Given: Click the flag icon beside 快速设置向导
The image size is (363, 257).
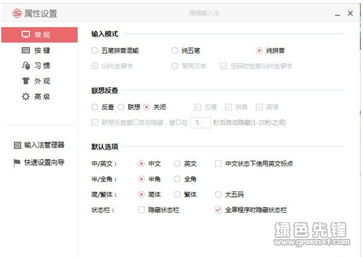Looking at the screenshot, I should [x=17, y=163].
